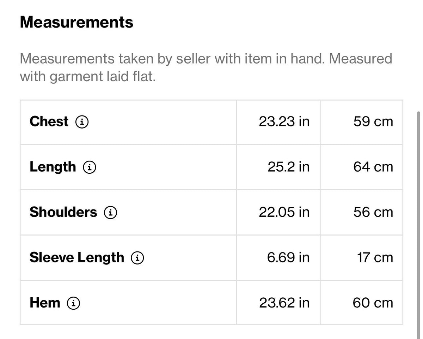The height and width of the screenshot is (339, 423).
Task: Click the 25.2 in length value
Action: coord(288,167)
